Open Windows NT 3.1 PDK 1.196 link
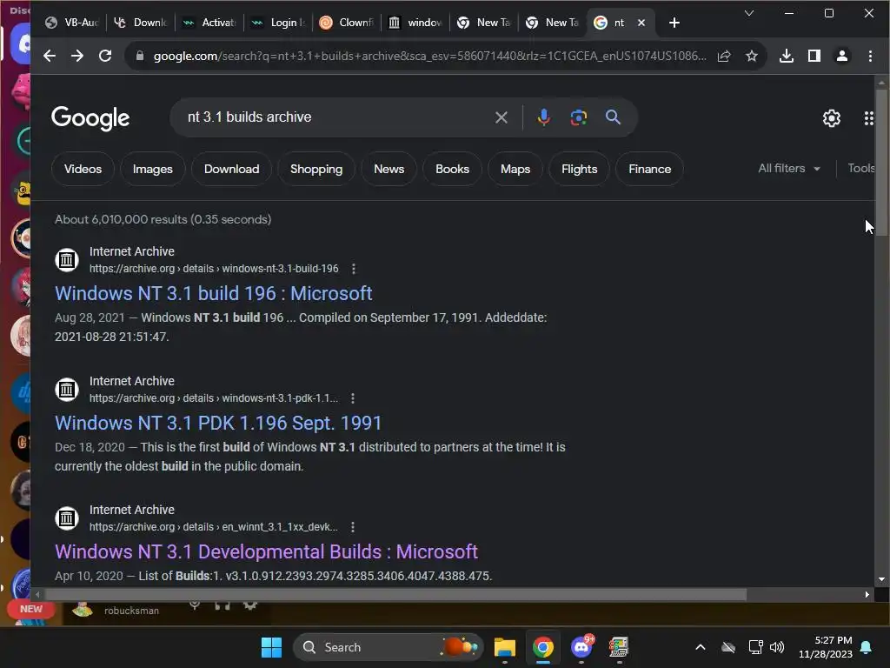 point(218,424)
